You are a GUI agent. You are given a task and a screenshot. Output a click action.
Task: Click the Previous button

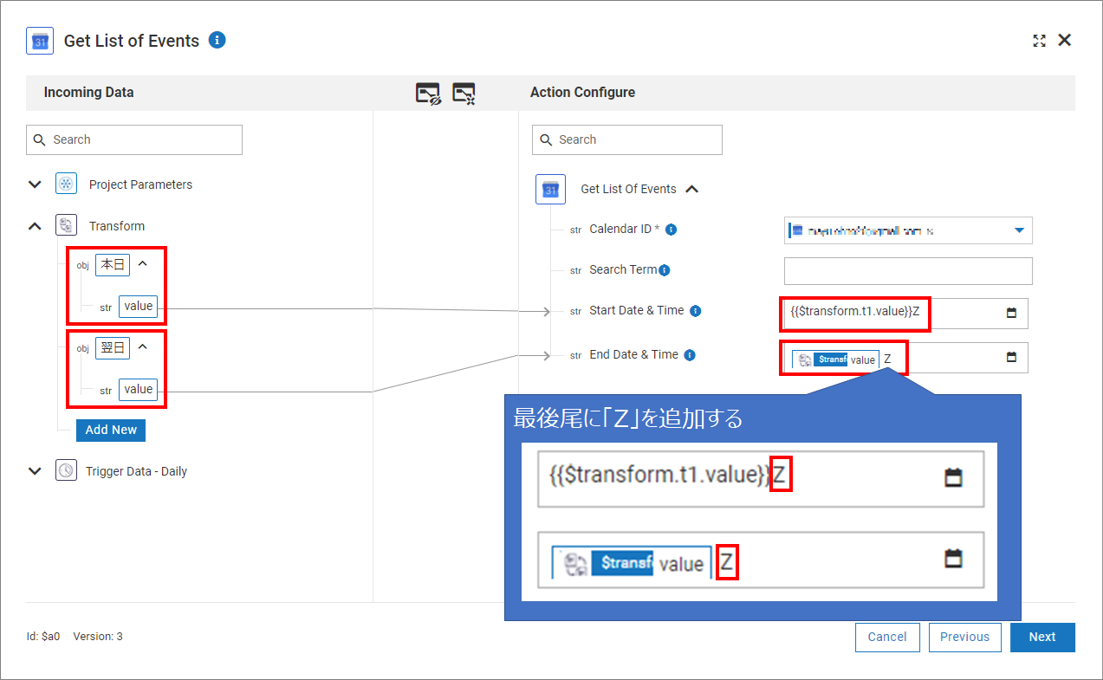[964, 637]
